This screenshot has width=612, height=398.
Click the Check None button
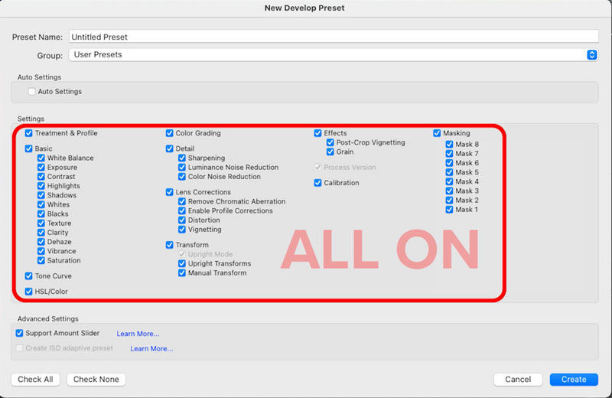click(x=96, y=380)
